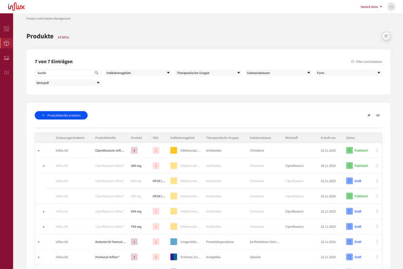Click Filter zurücksetzen link
This screenshot has width=403, height=269.
pos(366,61)
